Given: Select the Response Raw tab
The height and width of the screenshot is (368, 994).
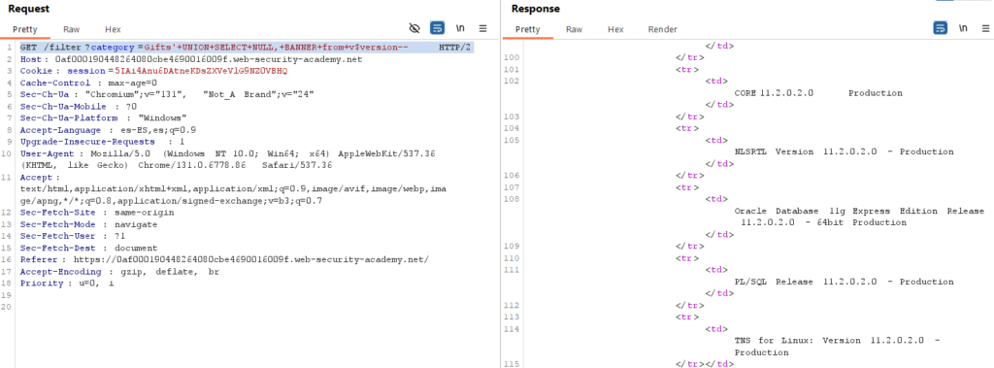Looking at the screenshot, I should click(x=575, y=29).
